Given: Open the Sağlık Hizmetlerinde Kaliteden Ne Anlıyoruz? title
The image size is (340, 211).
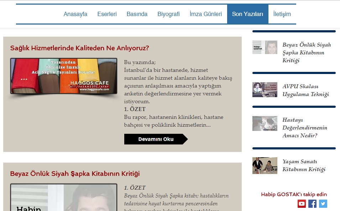Looking at the screenshot, I should (x=80, y=48).
